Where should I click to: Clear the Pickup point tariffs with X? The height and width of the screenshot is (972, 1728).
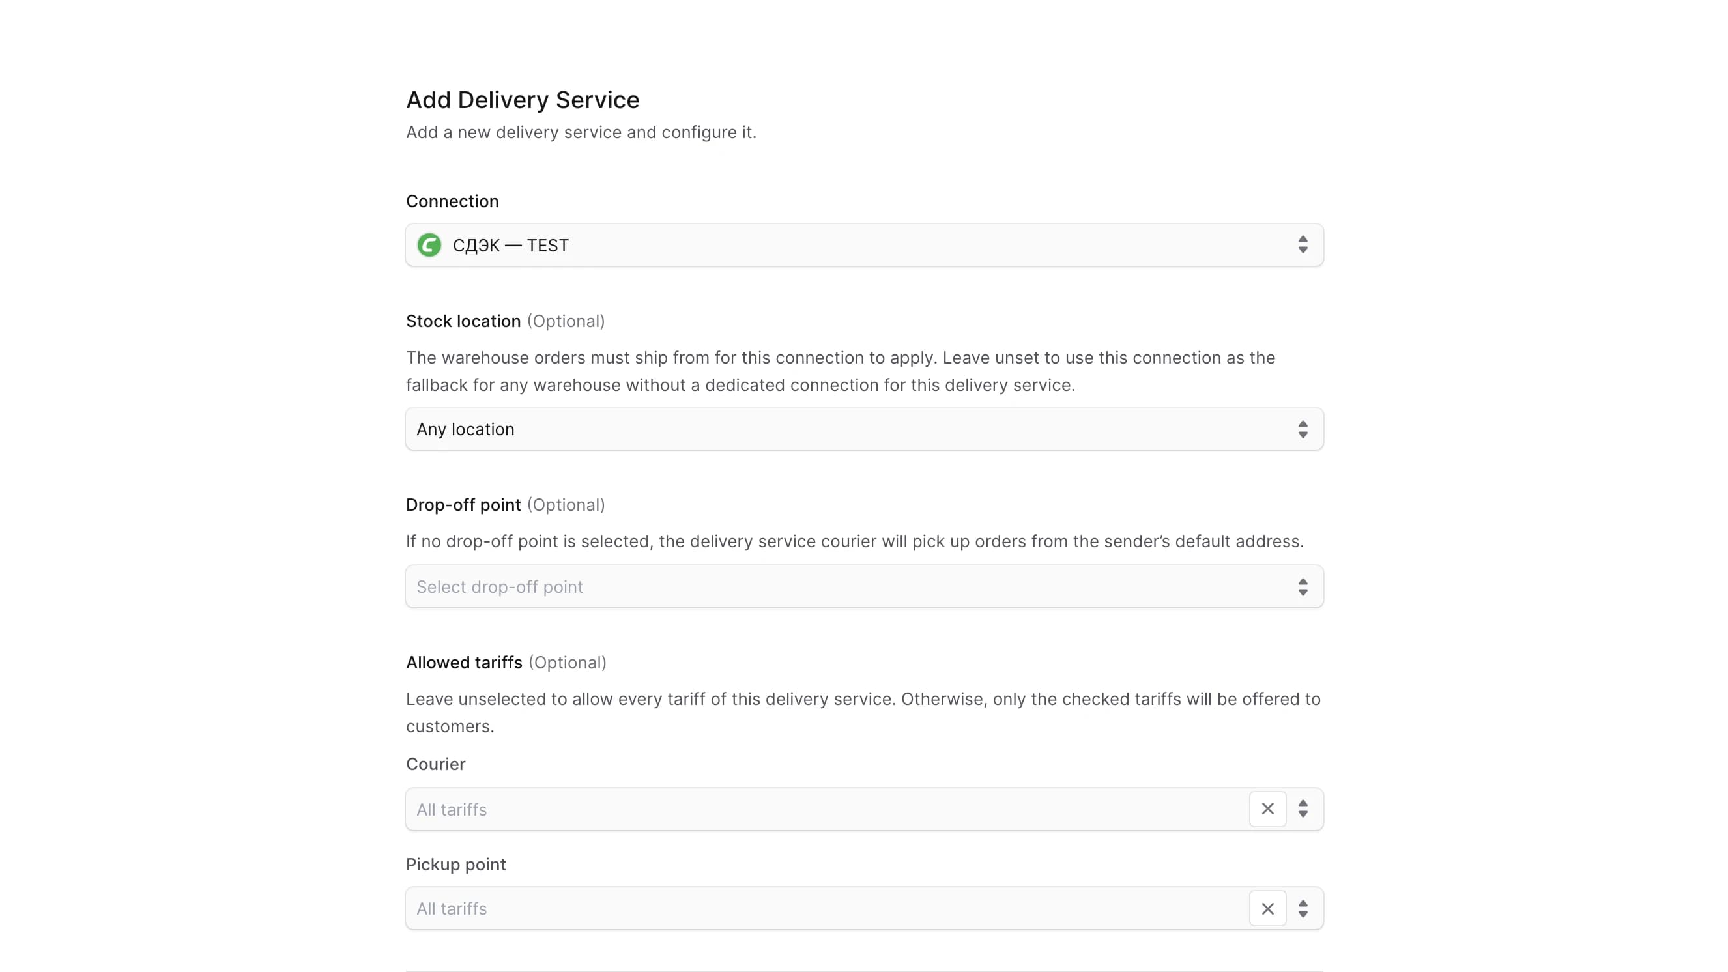[x=1267, y=908]
